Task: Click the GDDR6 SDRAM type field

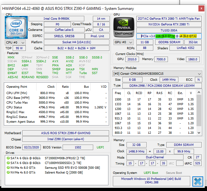Action: pos(169,42)
